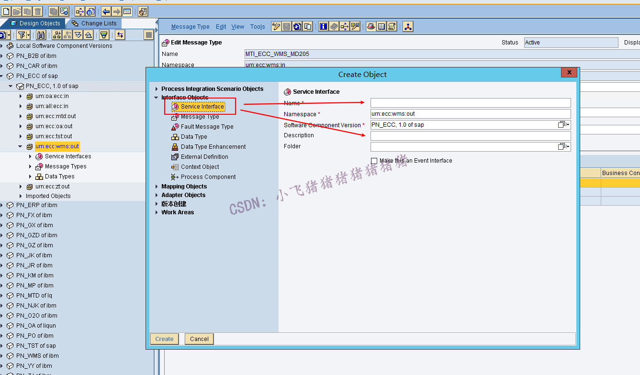
Task: Expand Service Interfaces under urn:ecc:wms:out
Action: coord(30,156)
